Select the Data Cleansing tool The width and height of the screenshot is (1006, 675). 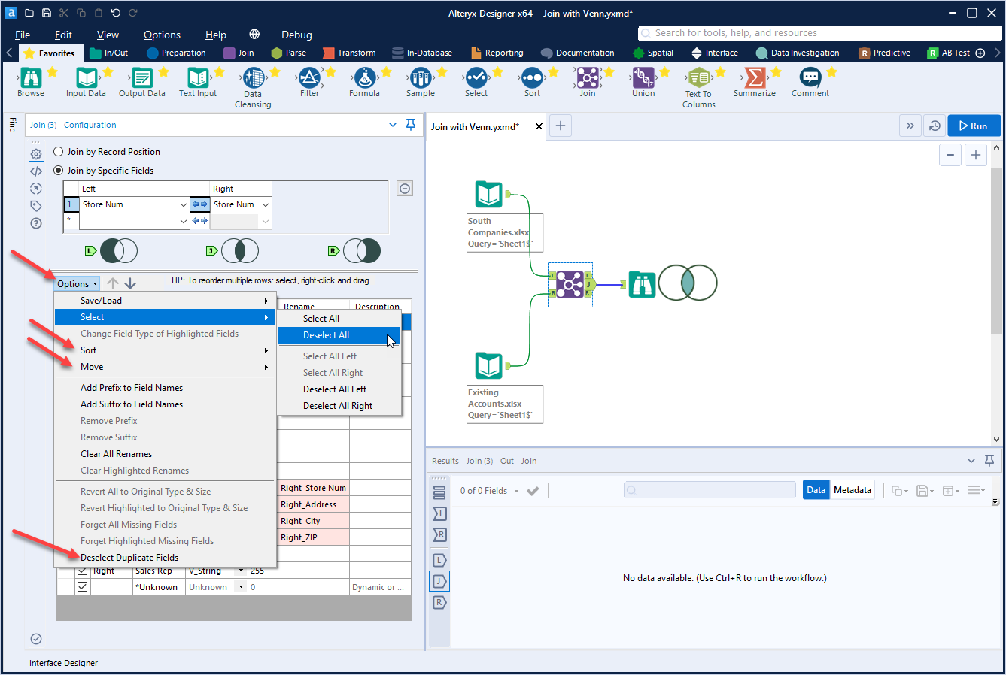(x=253, y=84)
